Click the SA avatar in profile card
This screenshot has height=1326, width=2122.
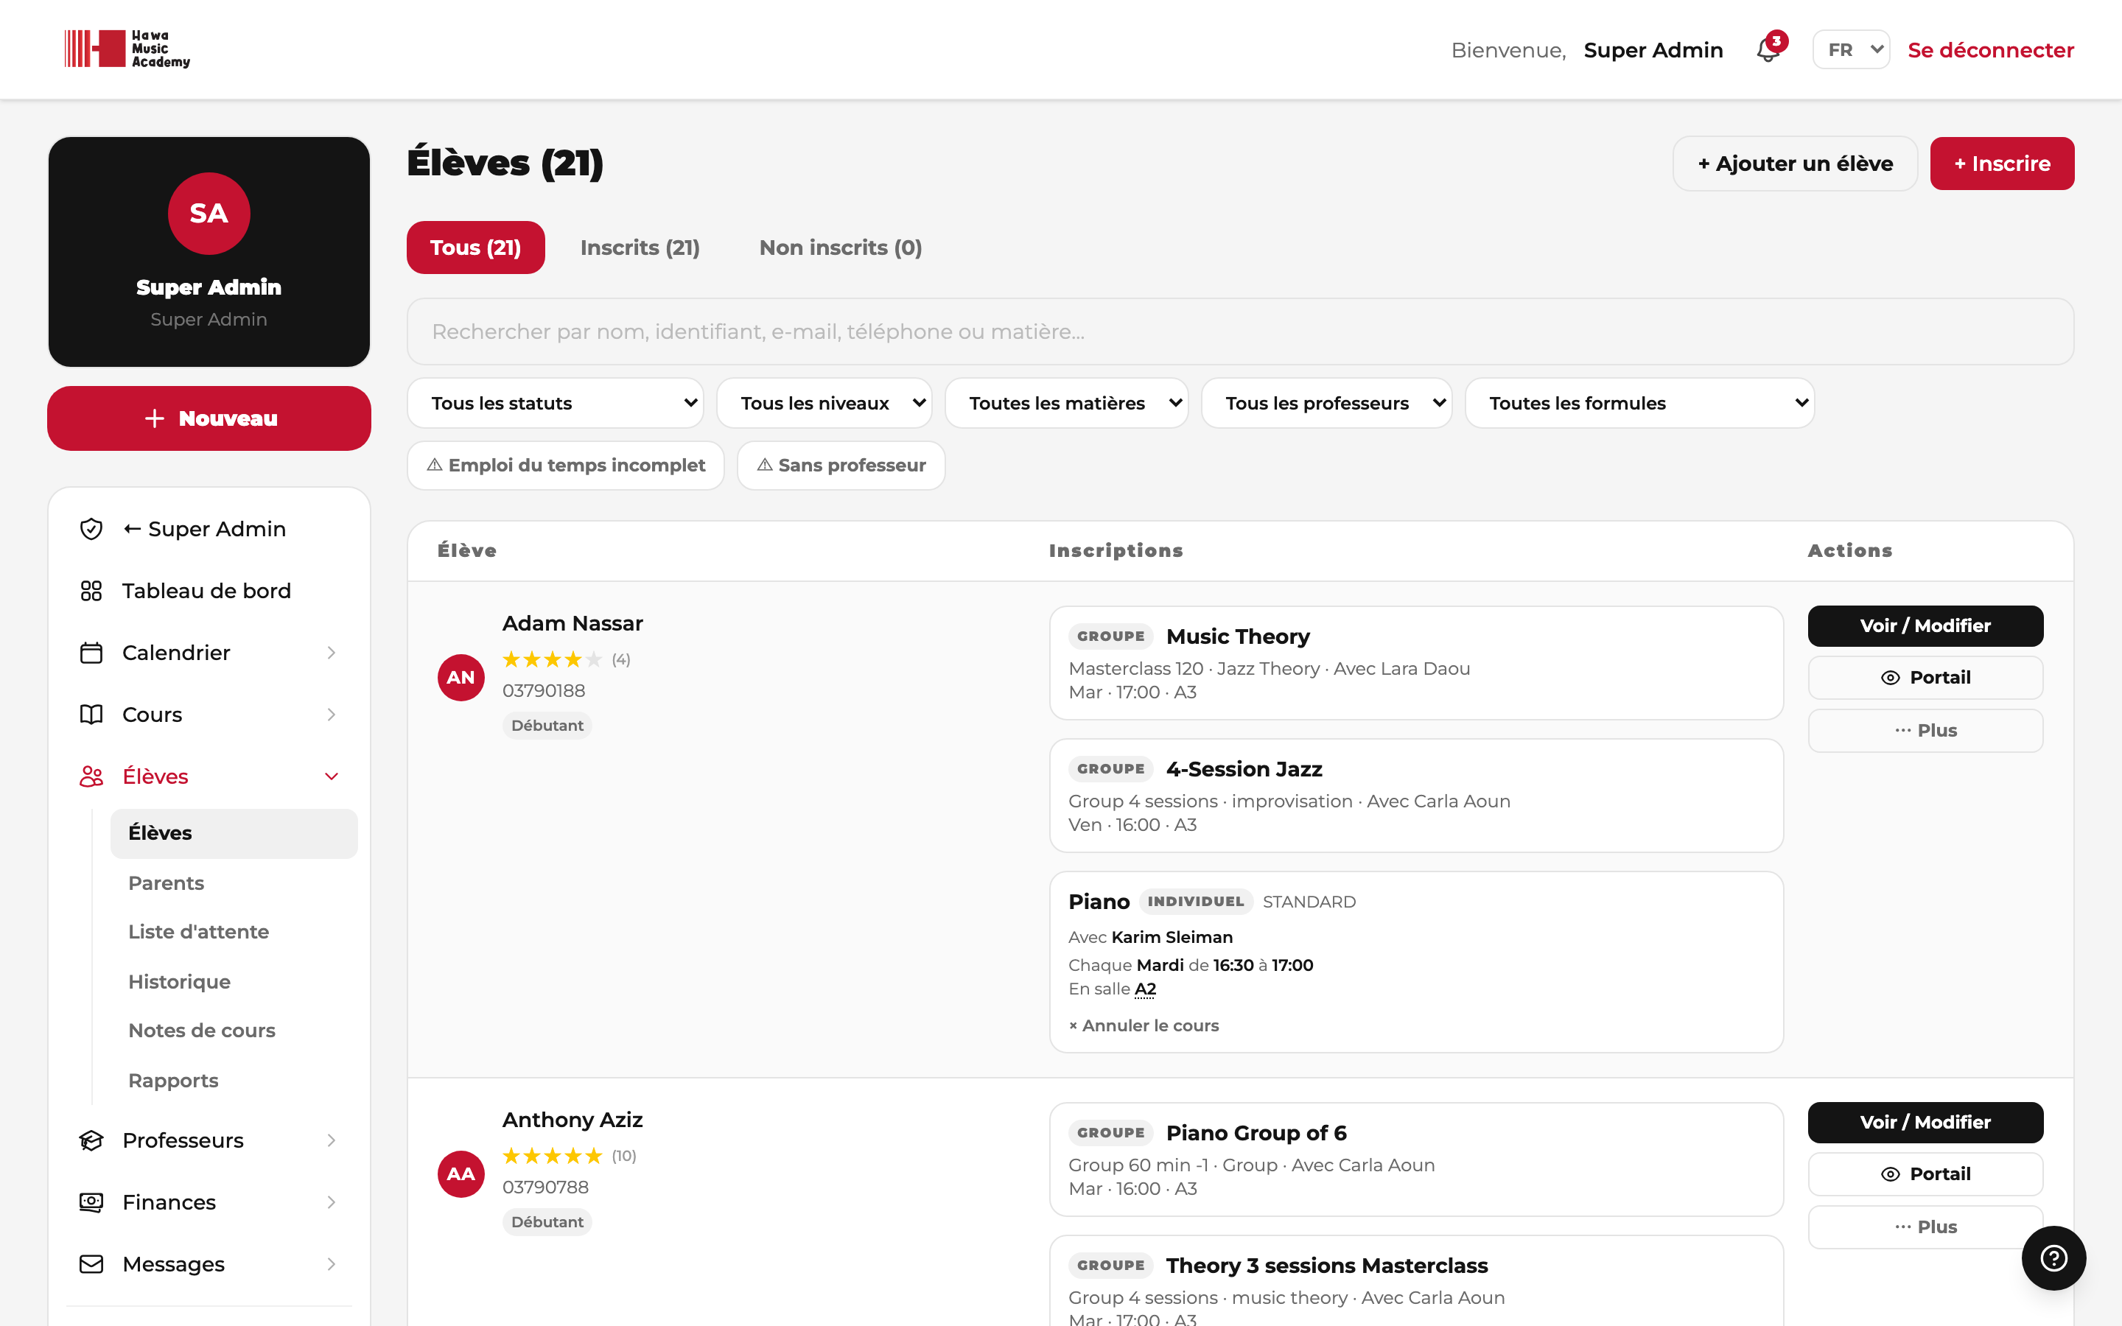pyautogui.click(x=209, y=213)
